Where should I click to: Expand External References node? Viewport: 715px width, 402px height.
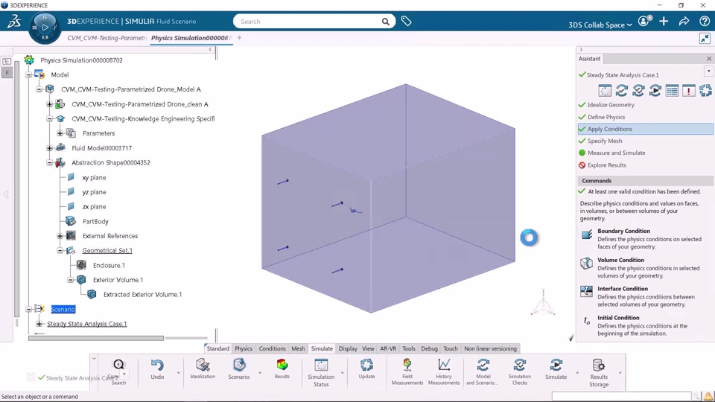(60, 236)
